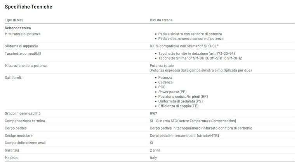
Task: Click Pedale destro senza sensore di potenza
Action: tap(191, 39)
